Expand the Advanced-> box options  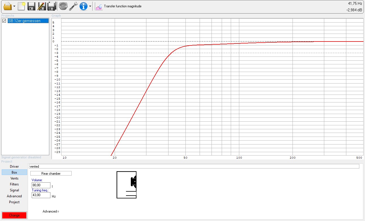[x=51, y=211]
